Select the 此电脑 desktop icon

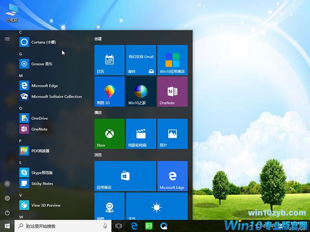coord(12,13)
